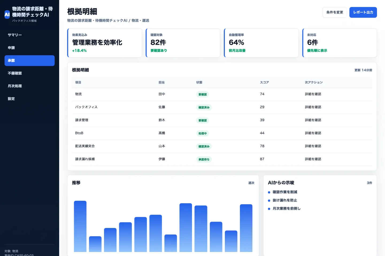Select the 確認対象 82件 summary card

[183, 43]
